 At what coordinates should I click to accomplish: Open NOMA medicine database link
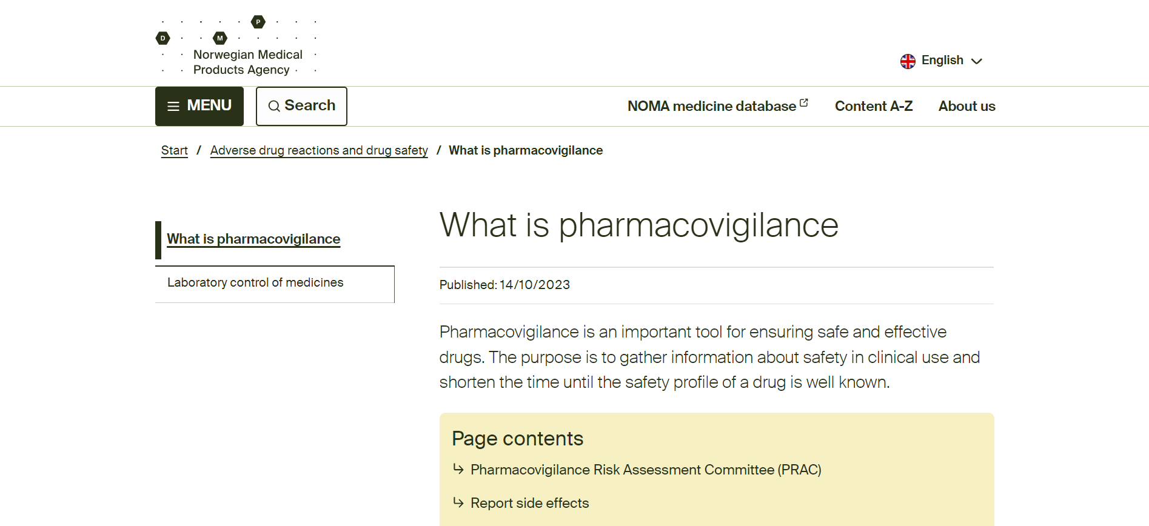[x=711, y=107]
